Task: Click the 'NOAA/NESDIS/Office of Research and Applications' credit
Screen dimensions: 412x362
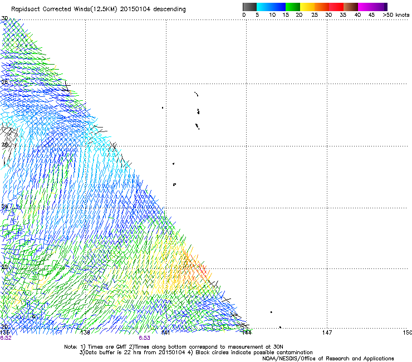Action: [328, 359]
